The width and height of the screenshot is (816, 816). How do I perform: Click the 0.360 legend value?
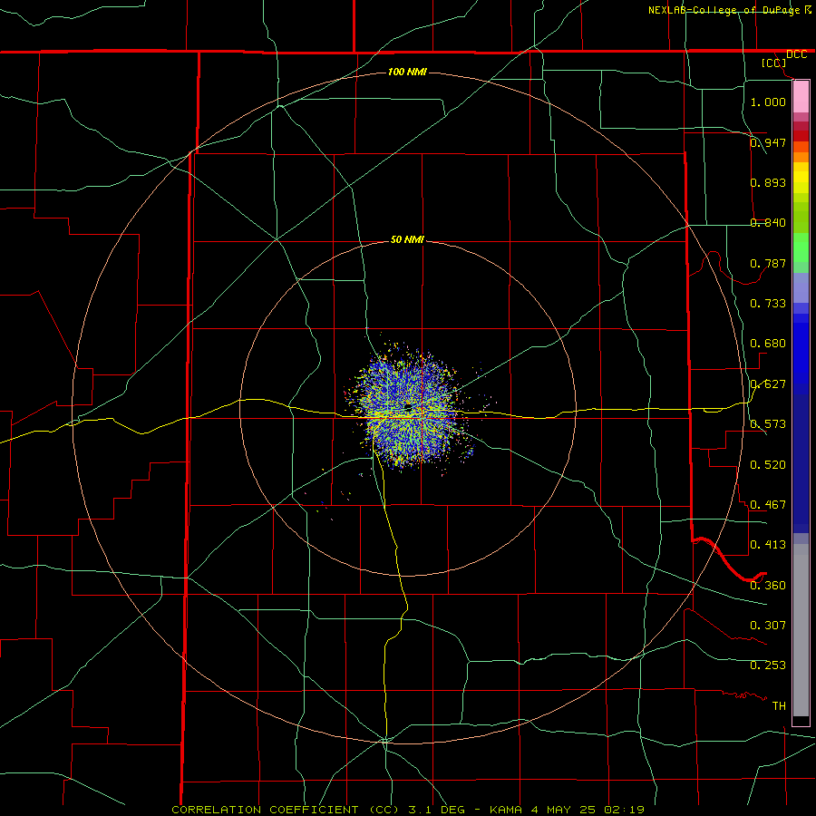pyautogui.click(x=768, y=586)
